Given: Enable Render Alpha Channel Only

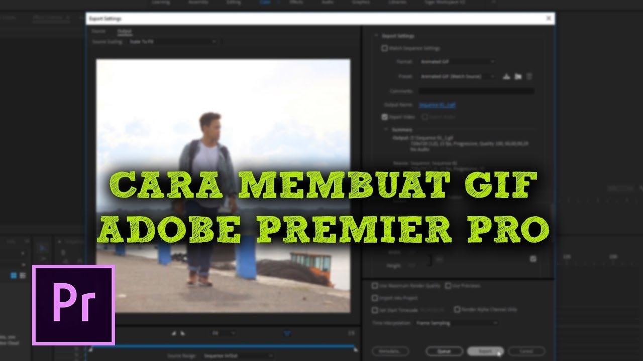Looking at the screenshot, I should (x=457, y=309).
